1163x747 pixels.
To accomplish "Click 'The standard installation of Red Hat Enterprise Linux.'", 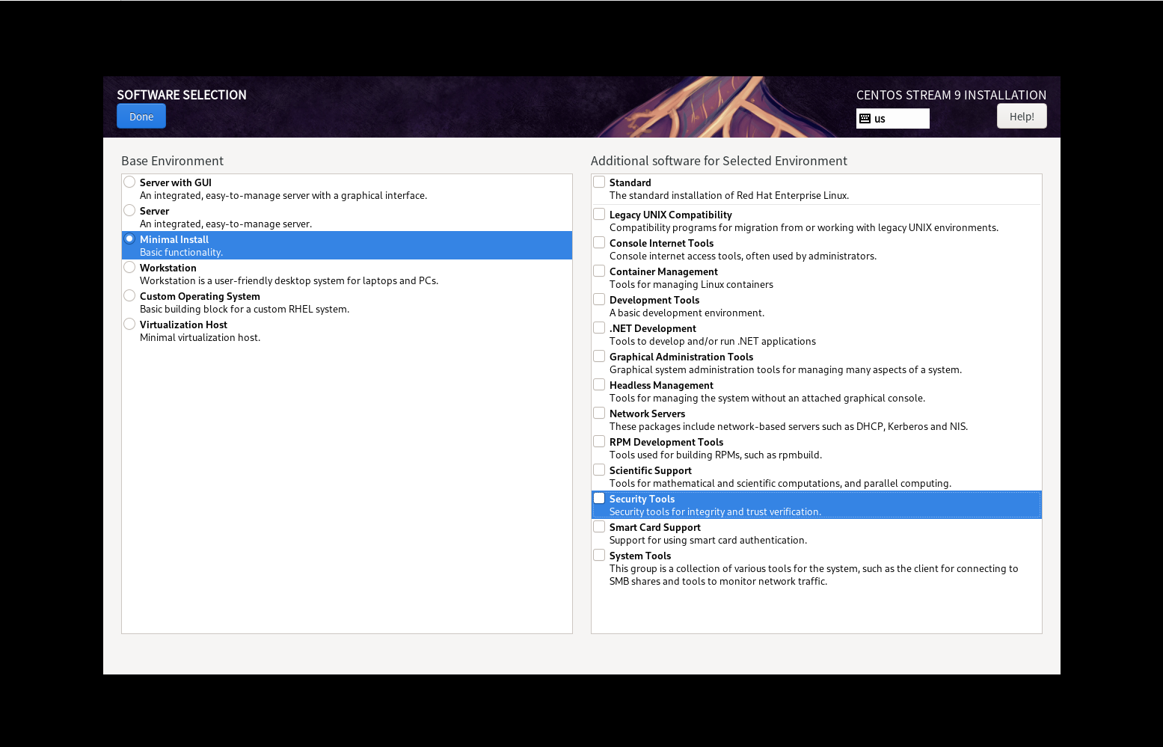I will [x=729, y=195].
